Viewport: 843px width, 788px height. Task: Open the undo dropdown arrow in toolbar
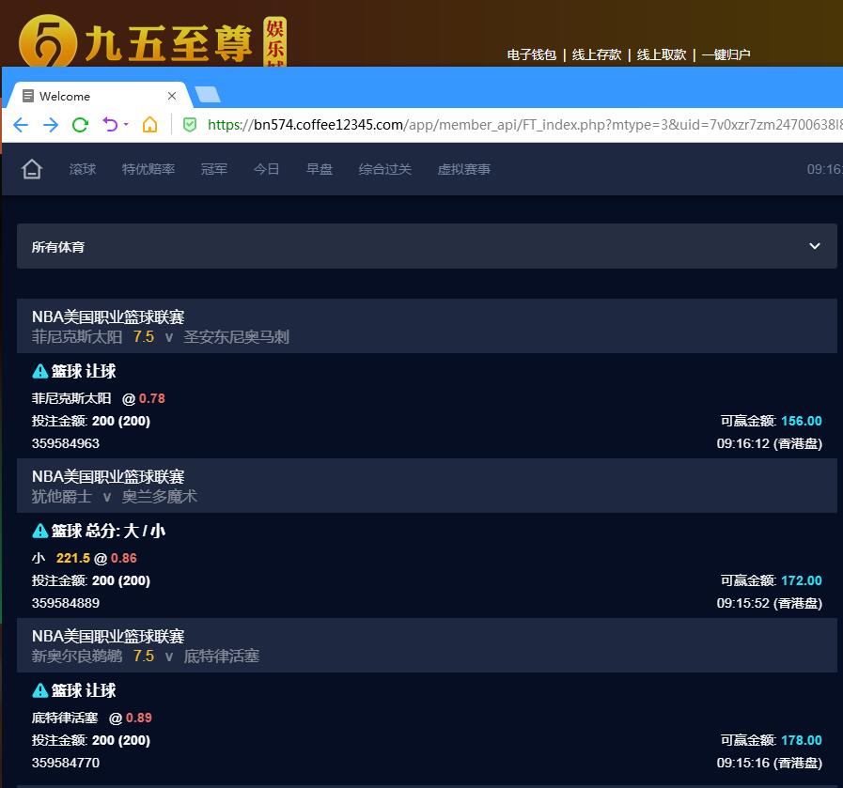point(126,126)
